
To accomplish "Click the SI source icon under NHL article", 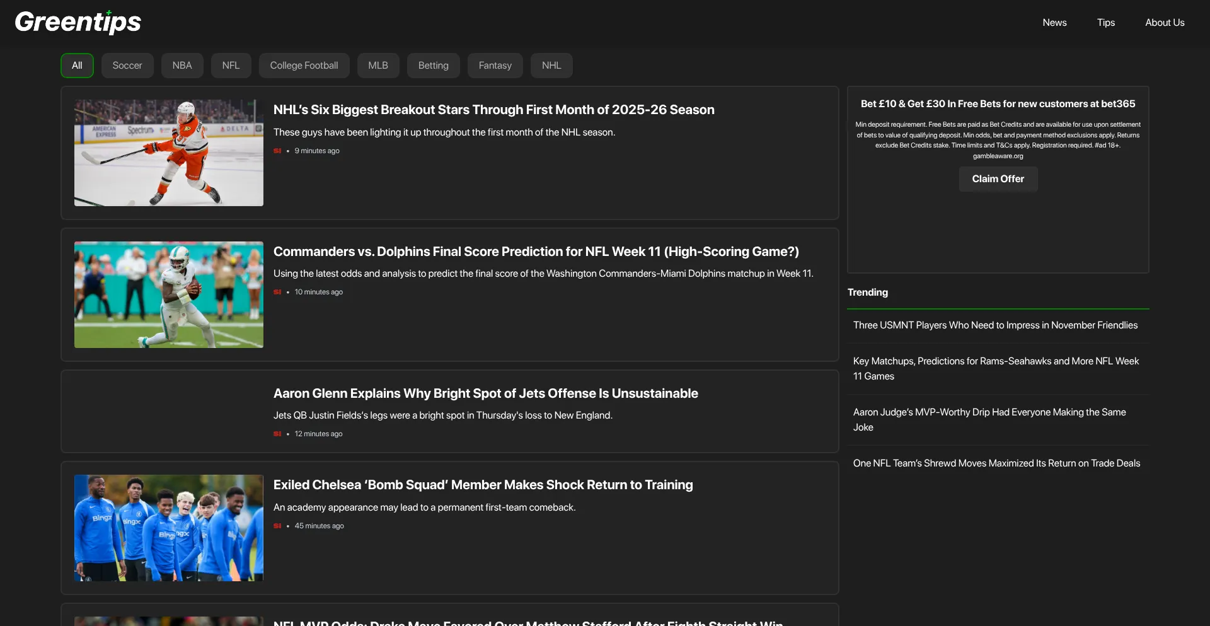I will point(277,151).
